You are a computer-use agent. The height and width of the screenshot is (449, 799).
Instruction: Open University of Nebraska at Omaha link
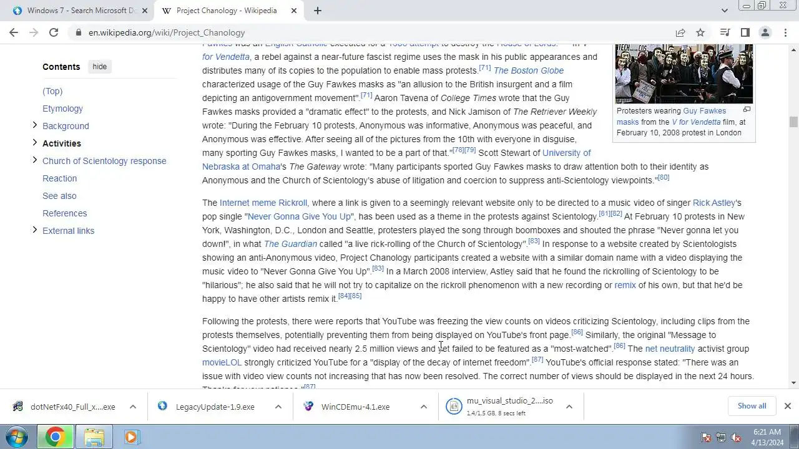click(x=396, y=160)
